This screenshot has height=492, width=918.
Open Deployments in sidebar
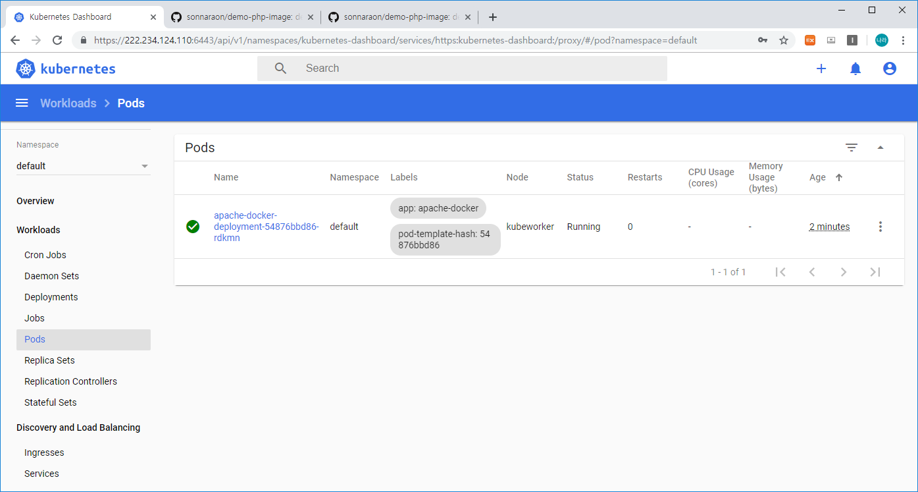tap(51, 297)
